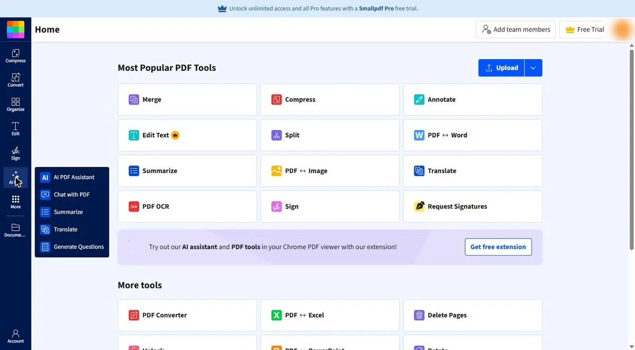
Task: Expand the Upload dropdown arrow
Action: coord(533,68)
